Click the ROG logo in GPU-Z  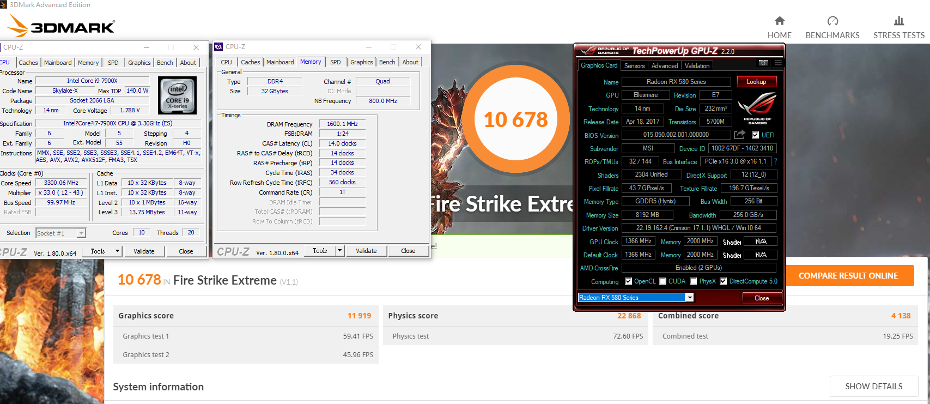click(757, 107)
